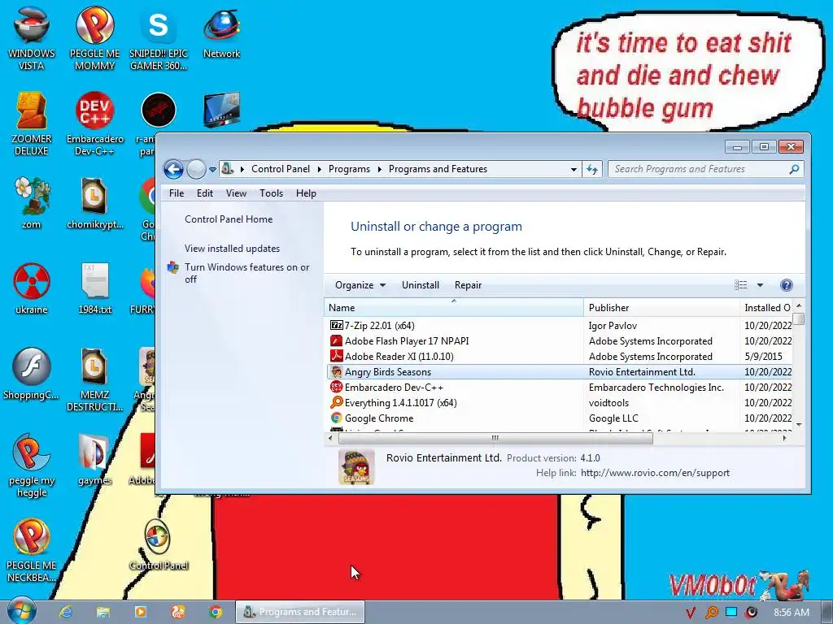Select the Embarcadero Dev-C++ list row
The image size is (833, 624).
pos(560,388)
